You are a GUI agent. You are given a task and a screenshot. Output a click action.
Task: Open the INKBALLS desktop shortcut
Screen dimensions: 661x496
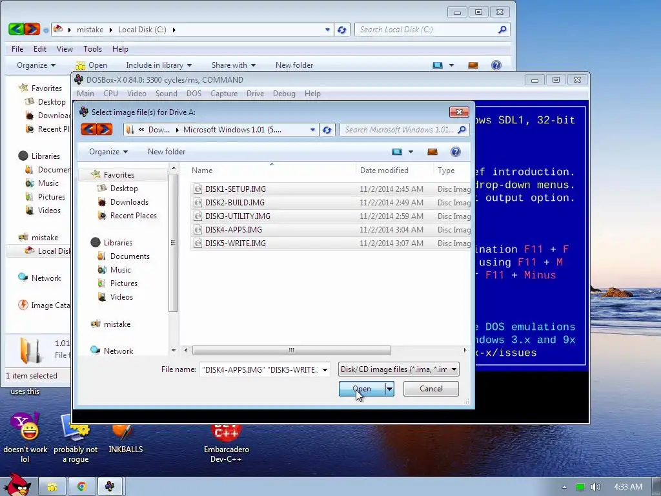click(x=125, y=439)
